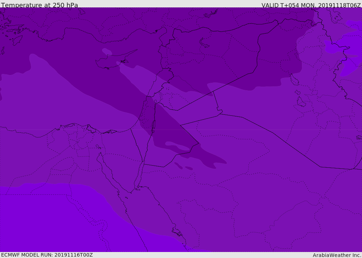Click the ArabiaWeather Inc. credit text
The height and width of the screenshot is (258, 362).
point(337,255)
